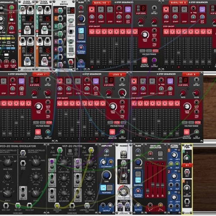The image size is (216, 216).
Task: Click Lead 2 STOP button
Action: coord(60,81)
